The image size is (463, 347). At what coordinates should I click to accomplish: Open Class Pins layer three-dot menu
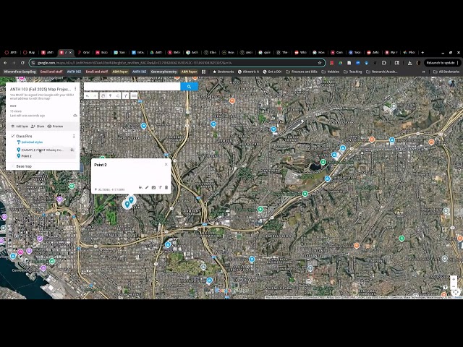pyautogui.click(x=74, y=136)
